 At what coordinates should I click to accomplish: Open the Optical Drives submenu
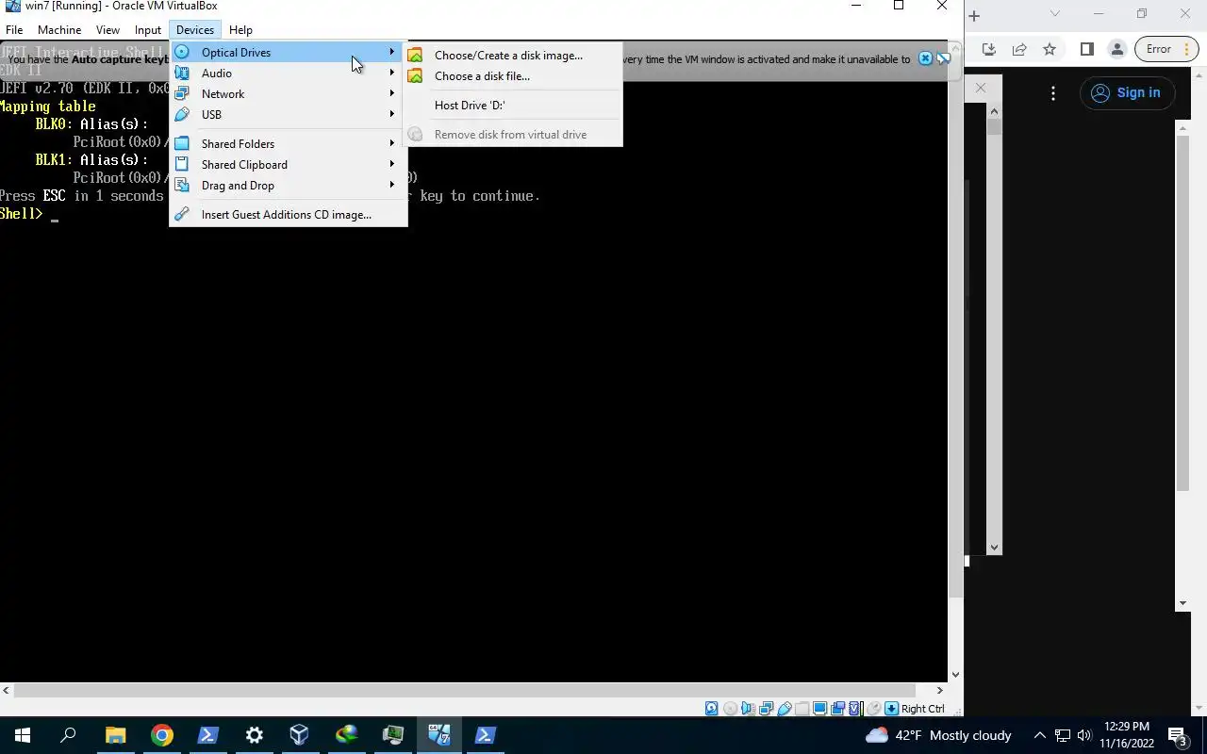(289, 52)
